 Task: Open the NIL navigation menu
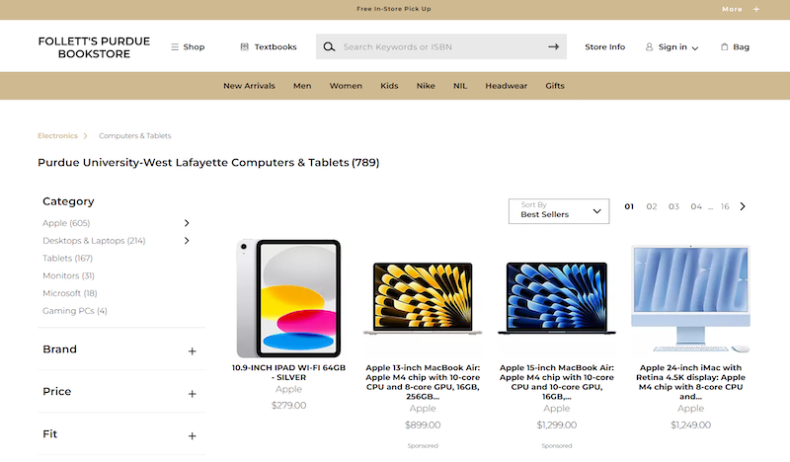tap(460, 86)
